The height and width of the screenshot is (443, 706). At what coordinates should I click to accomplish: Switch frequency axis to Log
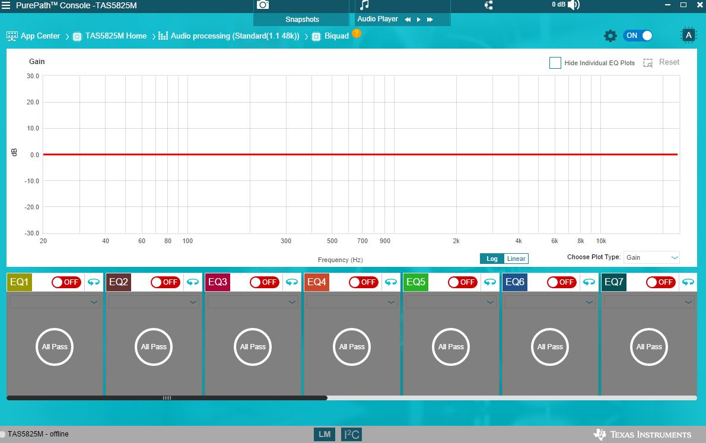pyautogui.click(x=492, y=259)
